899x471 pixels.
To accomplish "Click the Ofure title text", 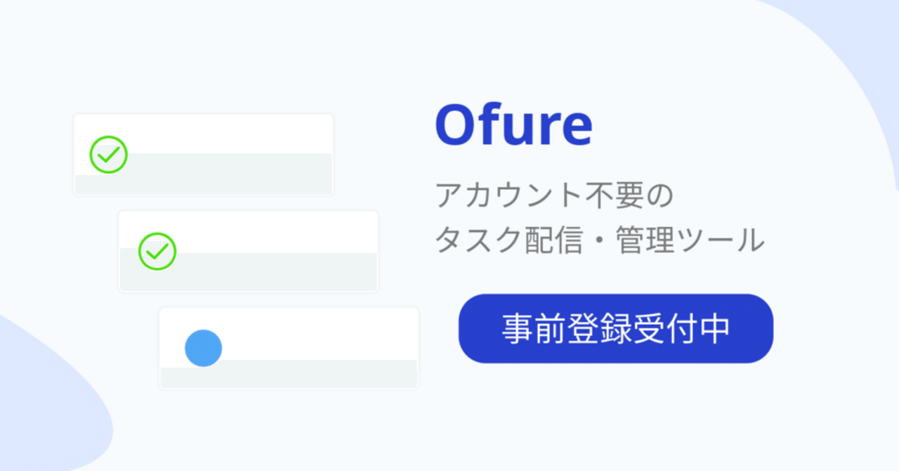I will point(513,125).
